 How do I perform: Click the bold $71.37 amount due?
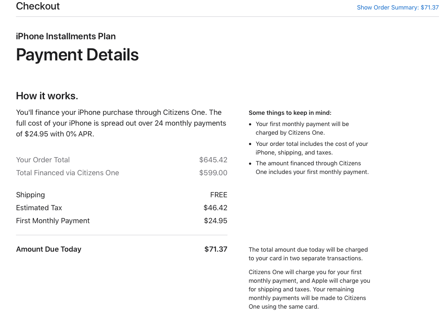click(216, 249)
